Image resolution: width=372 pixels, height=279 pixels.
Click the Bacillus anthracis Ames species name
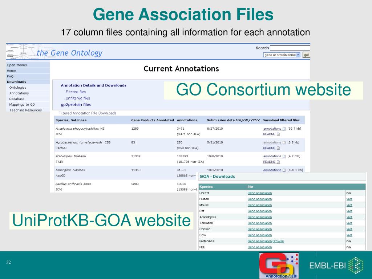[x=73, y=184]
